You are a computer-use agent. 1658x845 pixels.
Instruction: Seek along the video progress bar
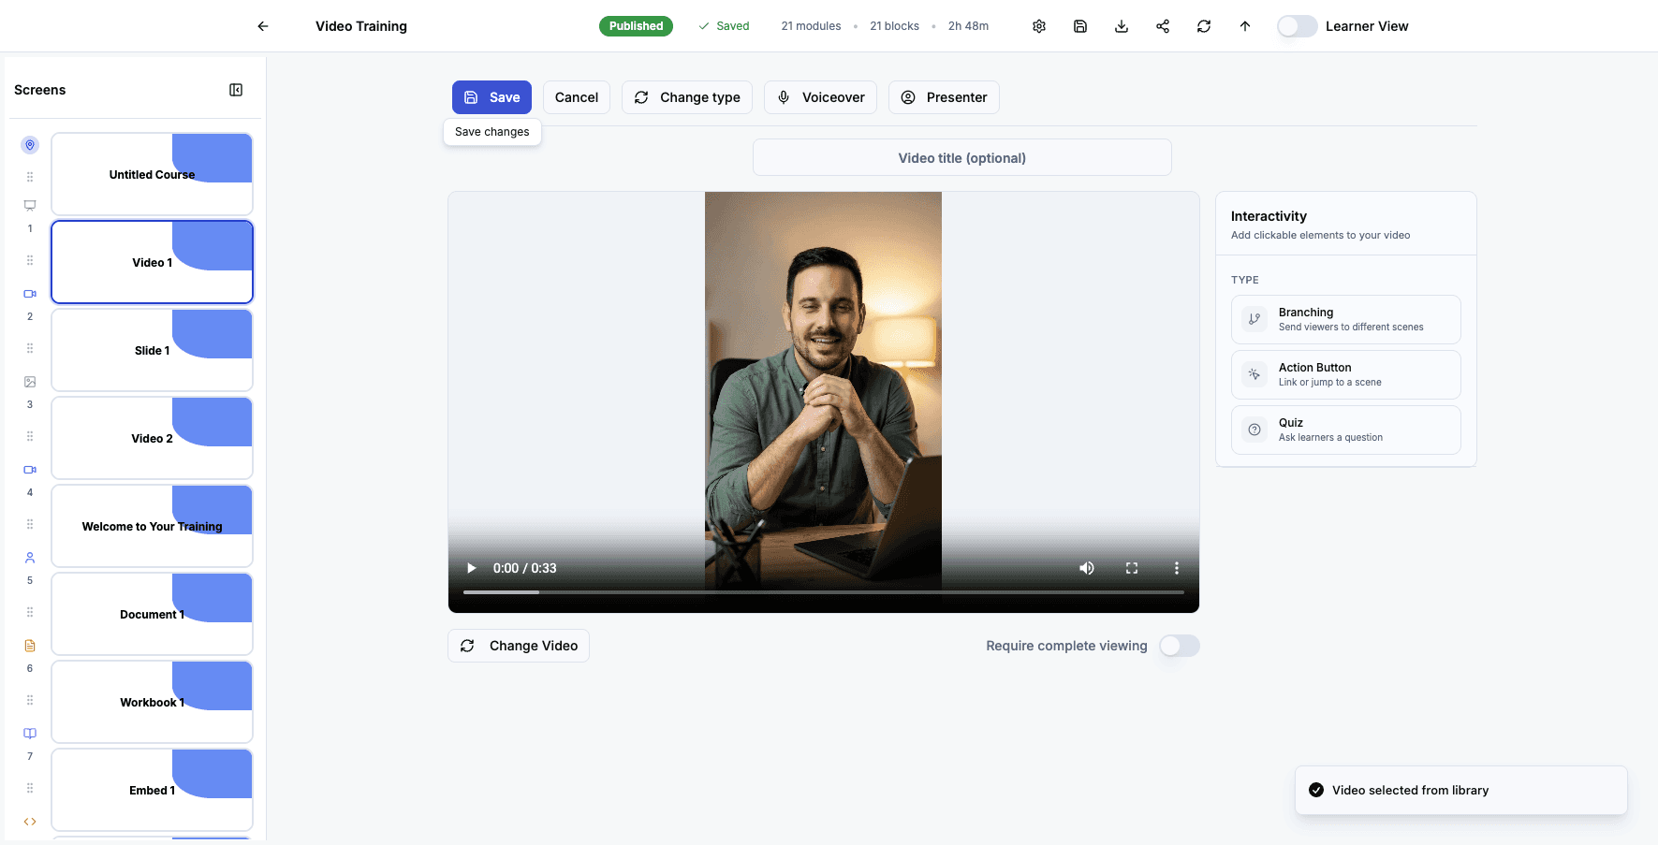822,591
